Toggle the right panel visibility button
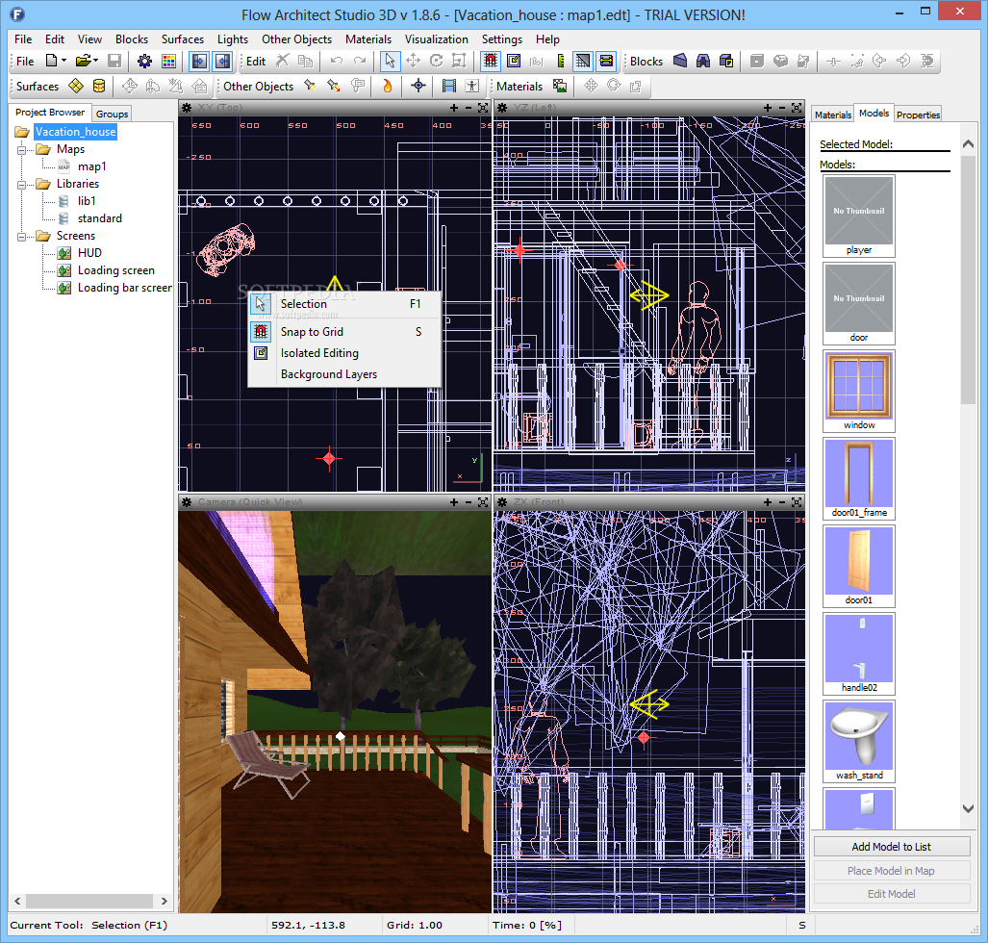Screen dimensions: 988x943 click(x=223, y=62)
